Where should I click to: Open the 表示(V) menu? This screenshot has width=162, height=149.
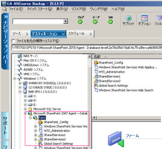point(62,9)
